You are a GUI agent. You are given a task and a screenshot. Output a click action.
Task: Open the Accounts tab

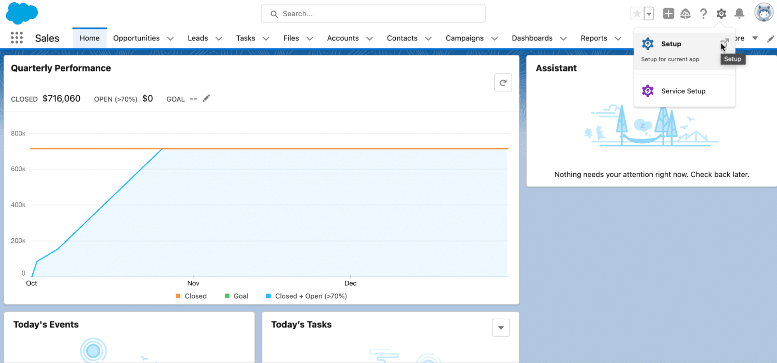[343, 38]
